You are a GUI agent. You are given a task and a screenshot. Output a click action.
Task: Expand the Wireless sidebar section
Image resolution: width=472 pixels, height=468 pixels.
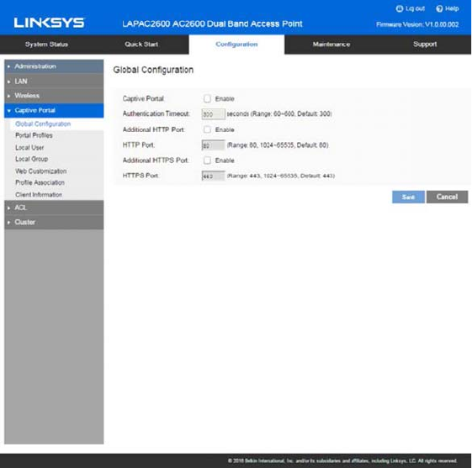point(54,96)
